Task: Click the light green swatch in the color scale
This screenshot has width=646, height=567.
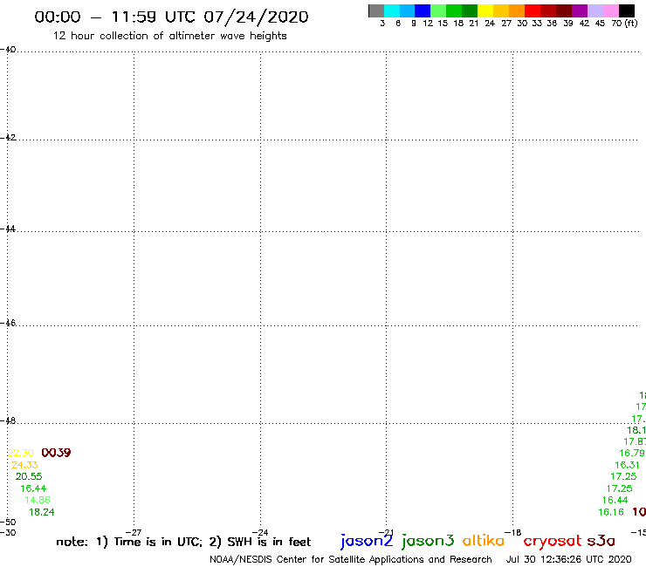Action: coord(438,10)
